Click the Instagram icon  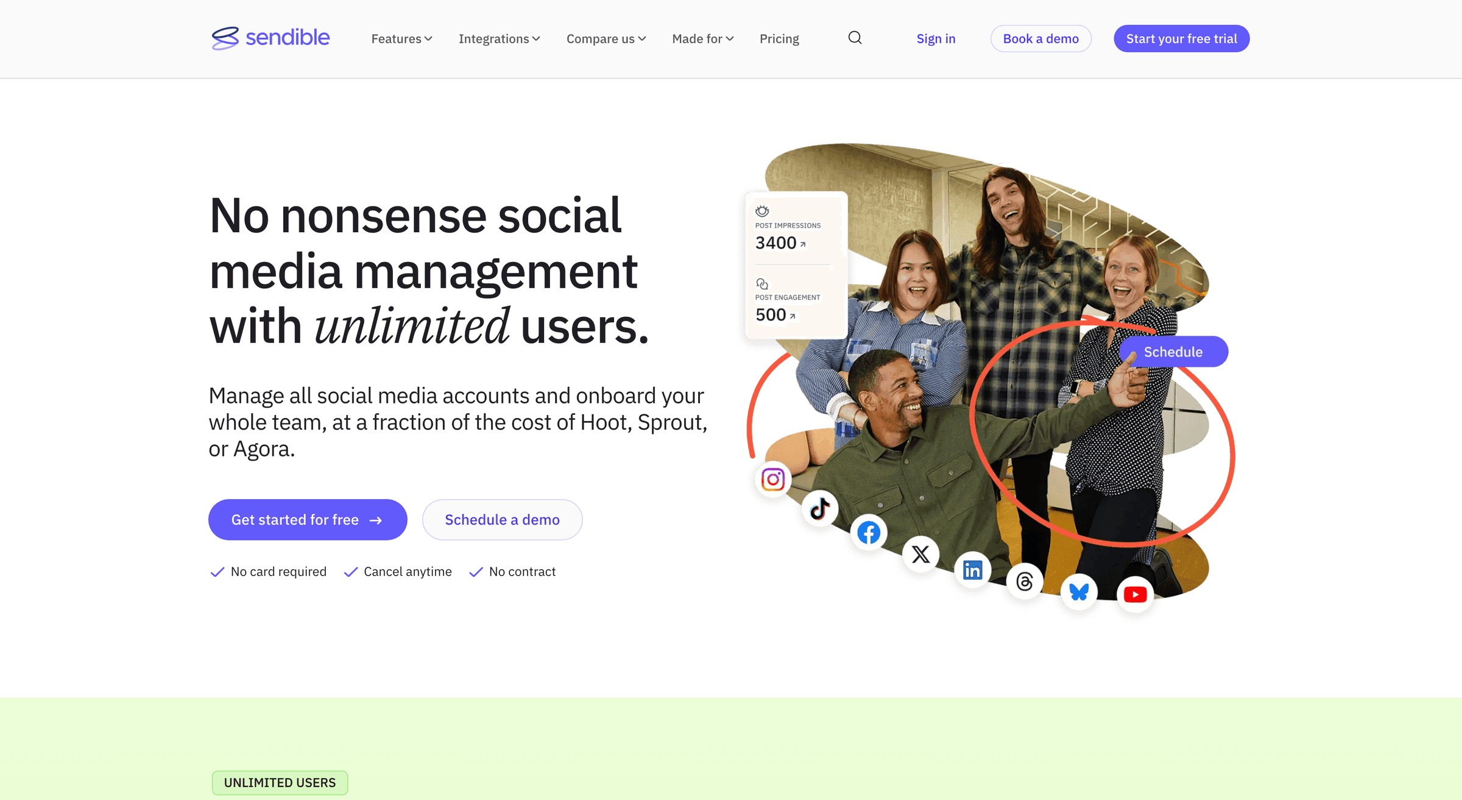[x=773, y=480]
